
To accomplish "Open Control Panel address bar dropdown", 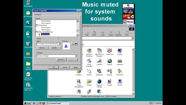I will tap(132, 38).
